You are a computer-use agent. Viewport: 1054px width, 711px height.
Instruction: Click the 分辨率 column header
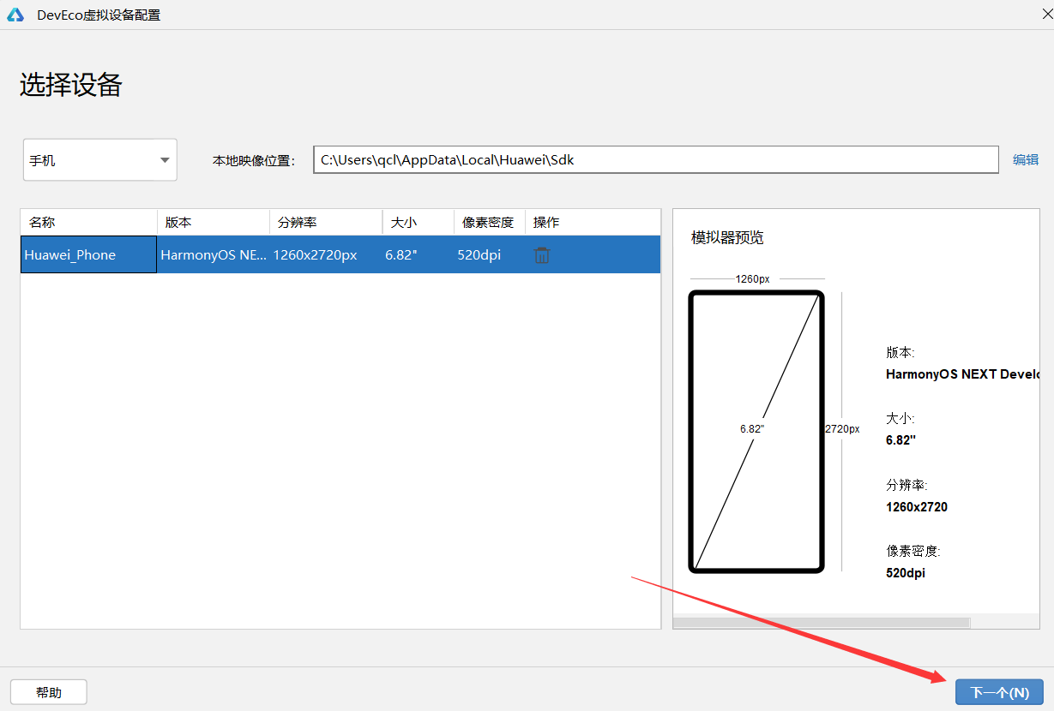(x=326, y=222)
